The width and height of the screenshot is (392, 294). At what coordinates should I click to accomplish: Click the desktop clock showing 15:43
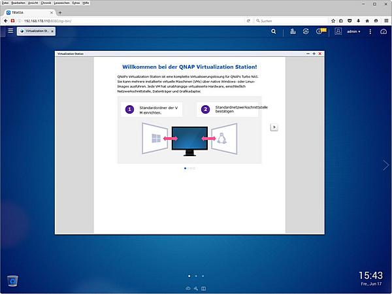click(x=370, y=276)
